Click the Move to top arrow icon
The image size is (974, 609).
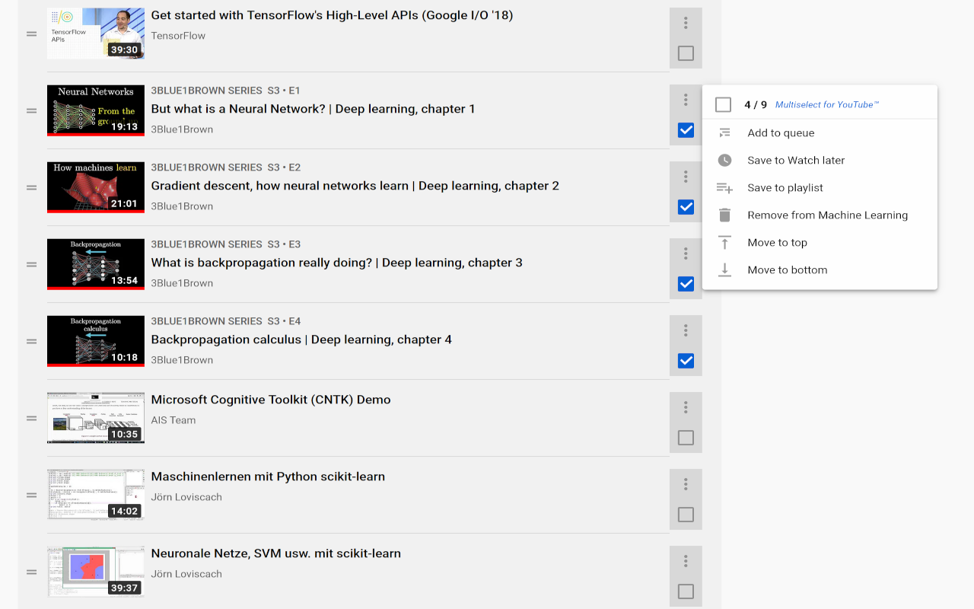[724, 242]
